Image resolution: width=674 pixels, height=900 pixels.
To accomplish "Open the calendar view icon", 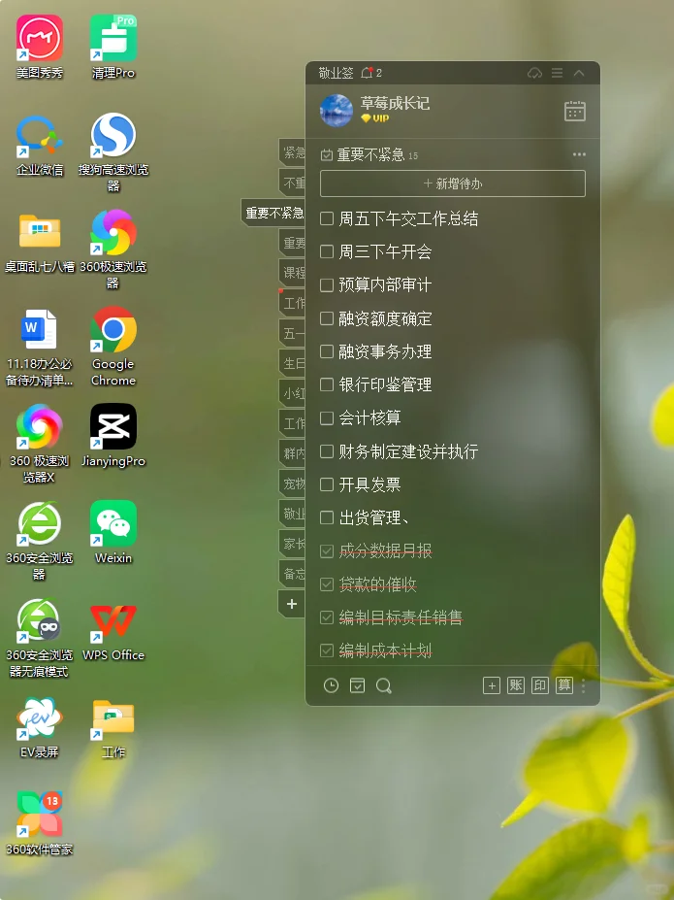I will [575, 111].
